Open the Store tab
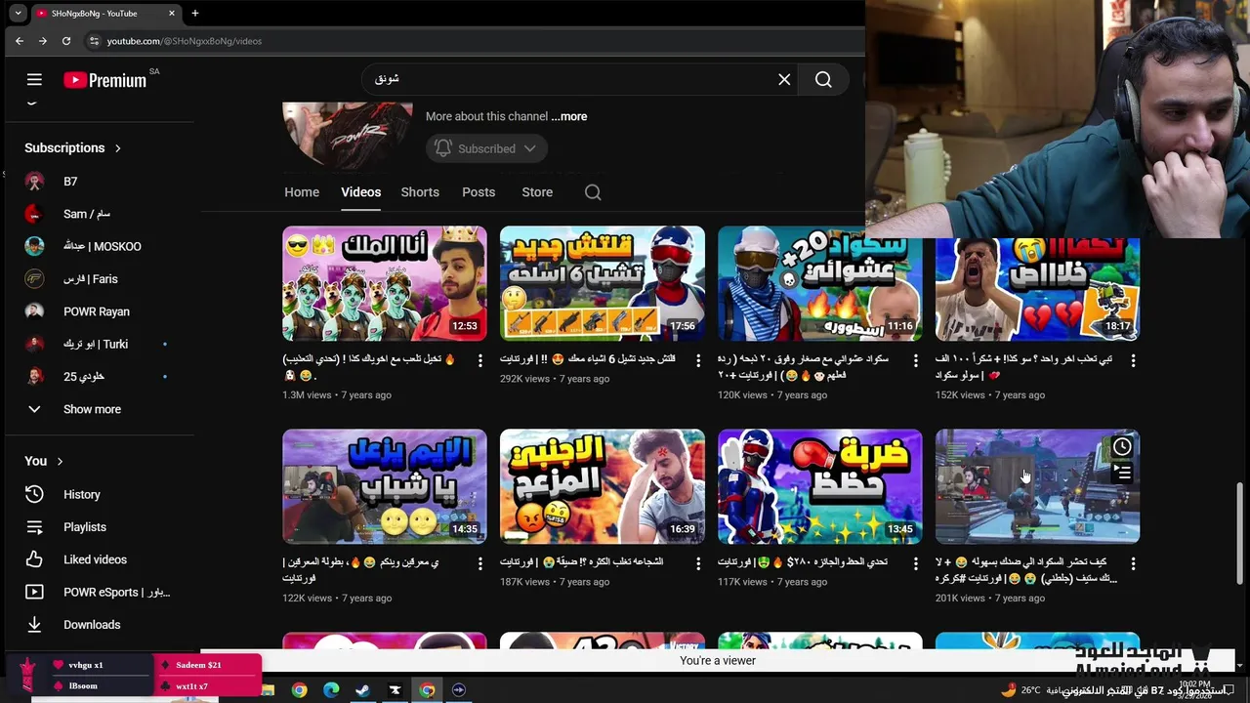Viewport: 1250px width, 703px height. tap(537, 192)
